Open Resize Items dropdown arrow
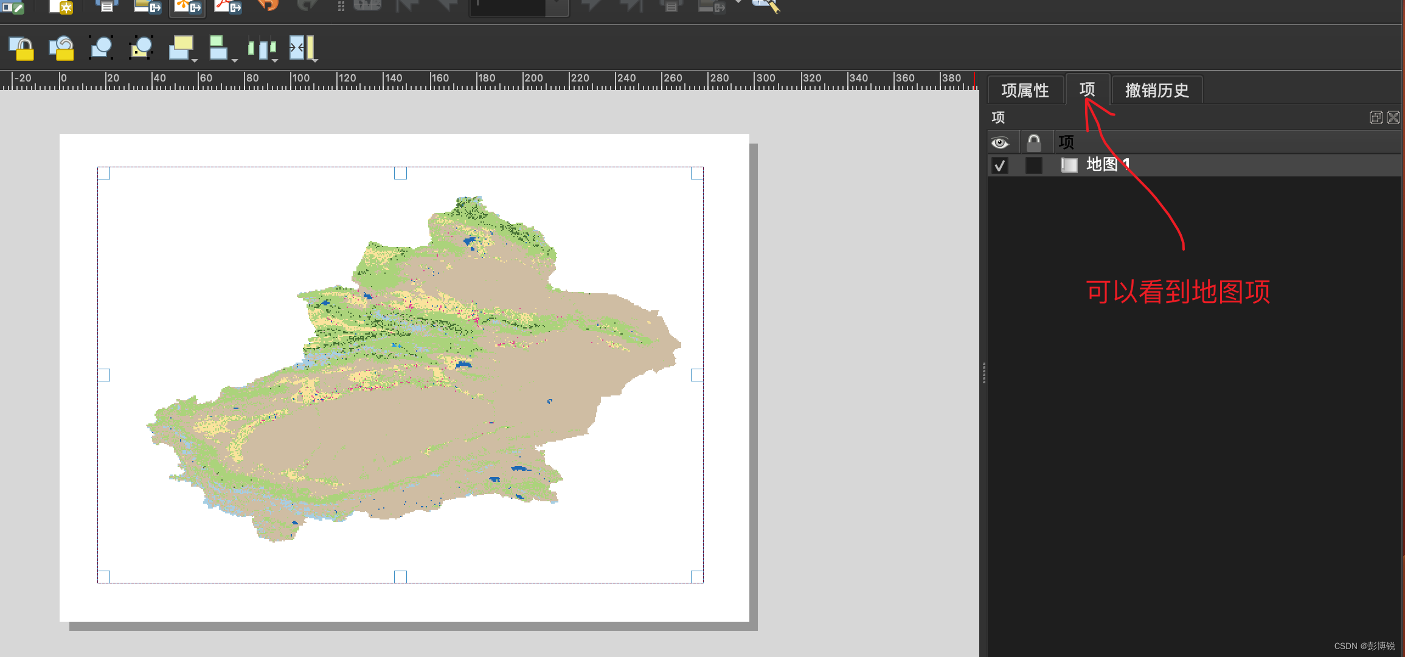 (315, 61)
